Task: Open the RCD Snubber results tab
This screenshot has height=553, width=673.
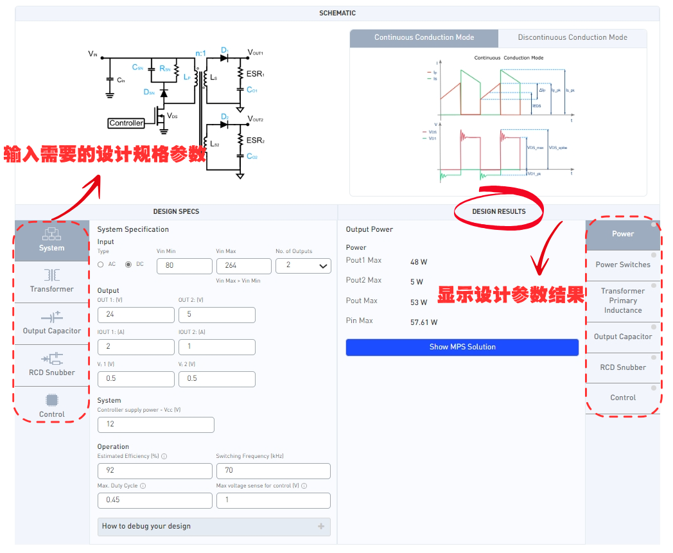Action: point(623,367)
